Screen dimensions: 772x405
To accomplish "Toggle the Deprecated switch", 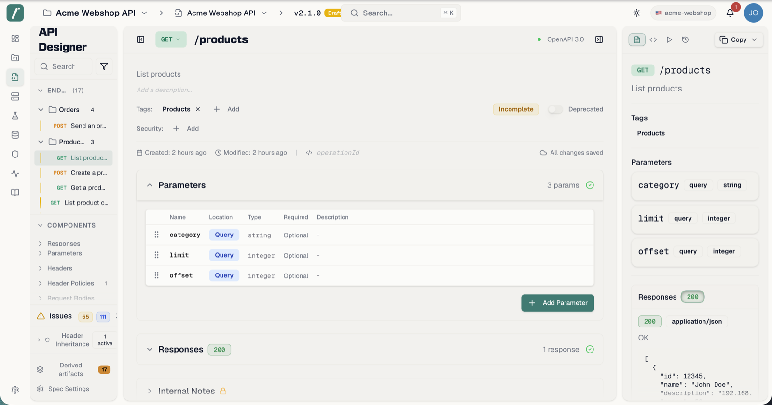I will [555, 109].
